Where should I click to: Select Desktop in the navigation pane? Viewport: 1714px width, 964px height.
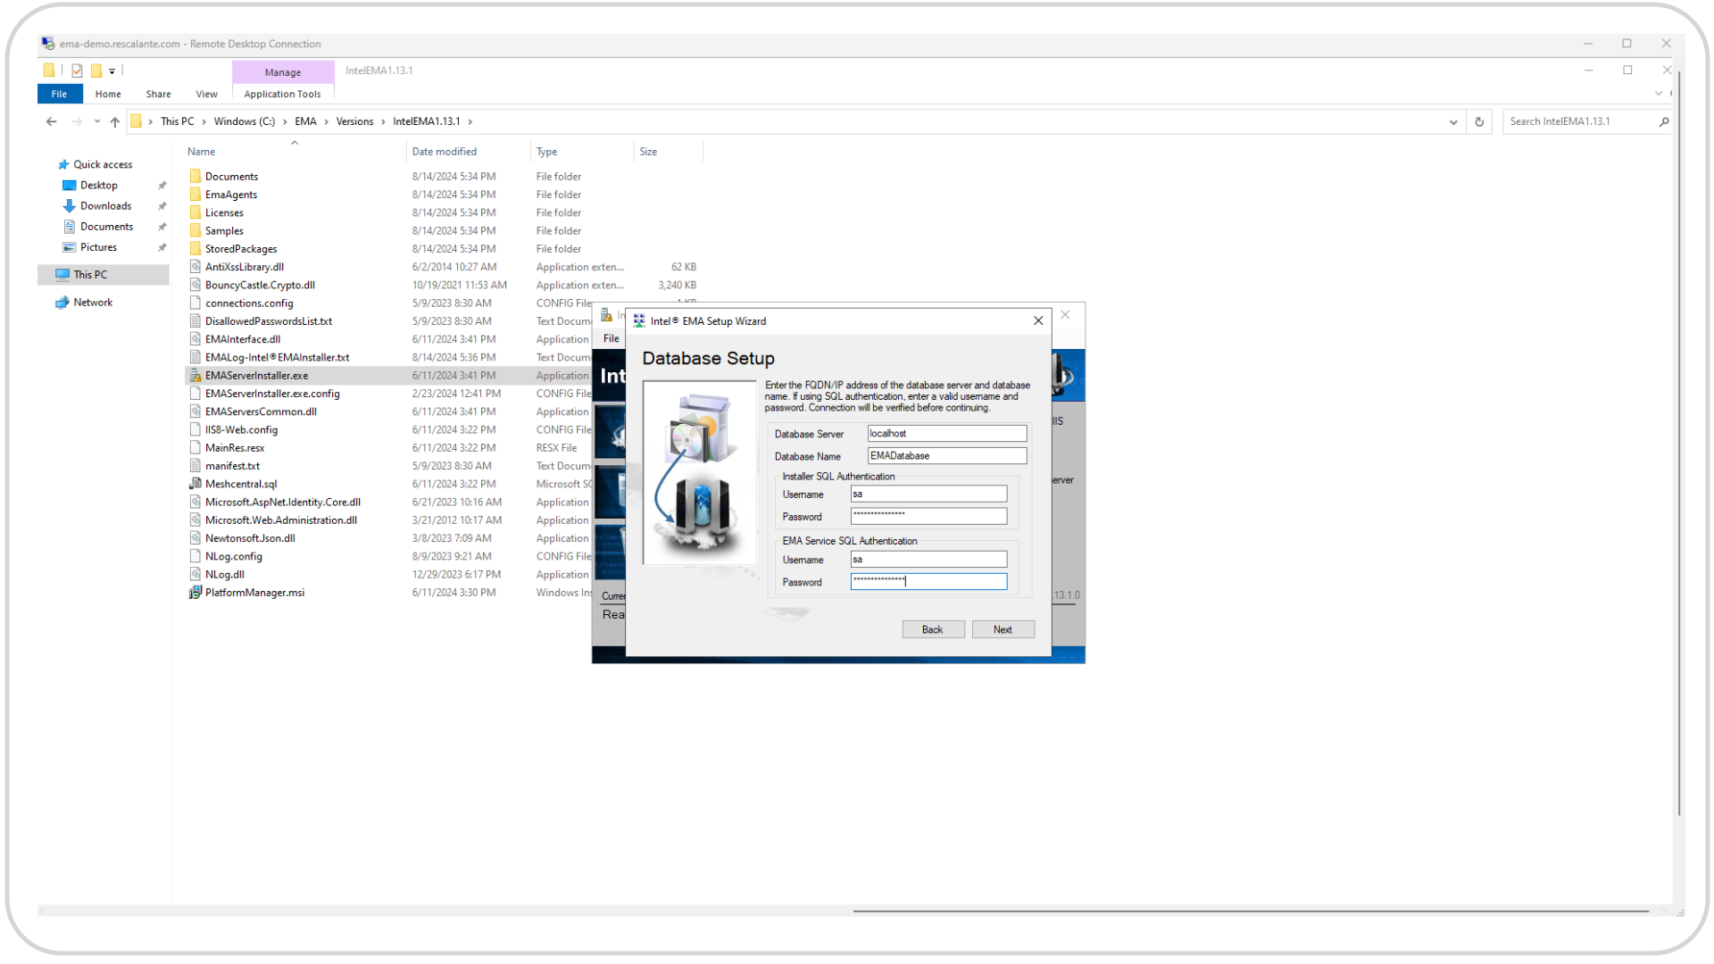[x=98, y=186]
